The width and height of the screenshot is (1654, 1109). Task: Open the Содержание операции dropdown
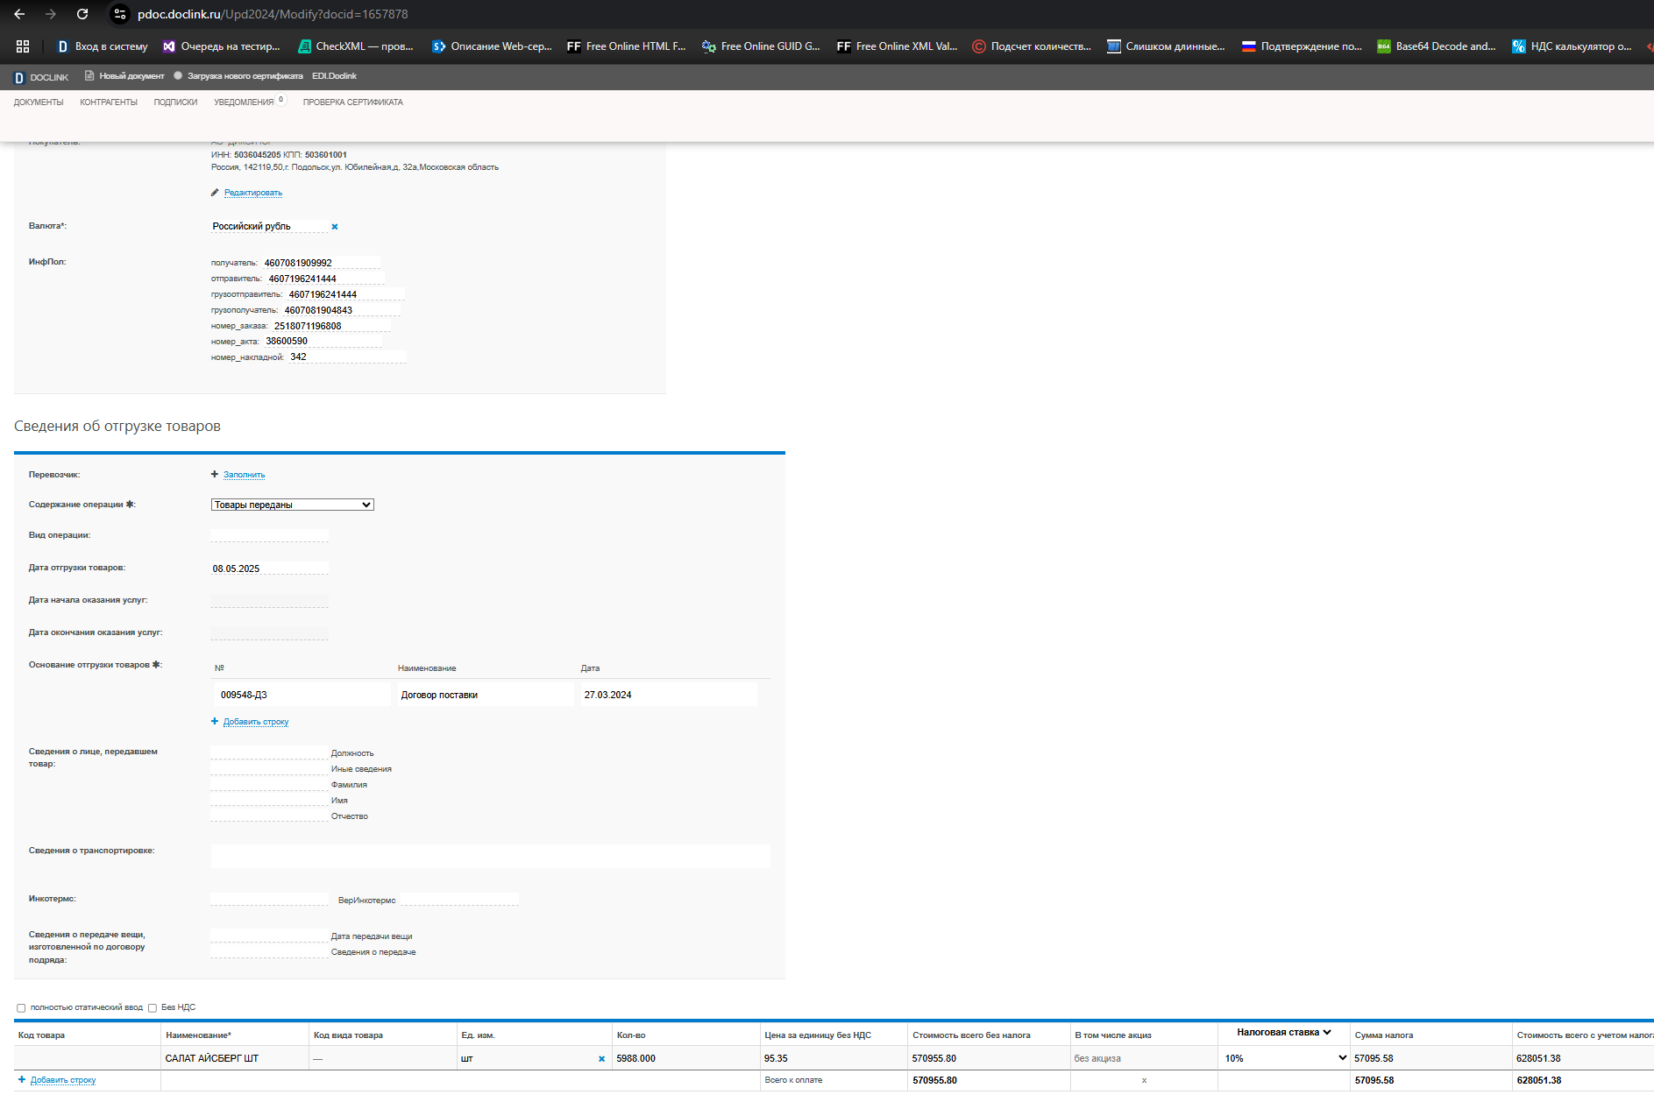point(293,505)
